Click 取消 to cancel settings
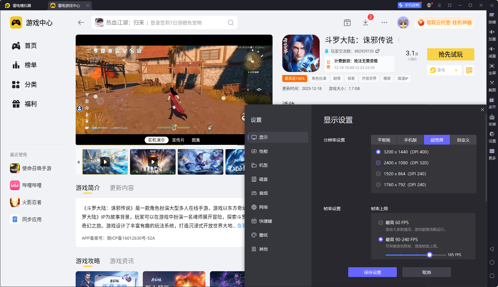The height and width of the screenshot is (287, 498). [427, 272]
